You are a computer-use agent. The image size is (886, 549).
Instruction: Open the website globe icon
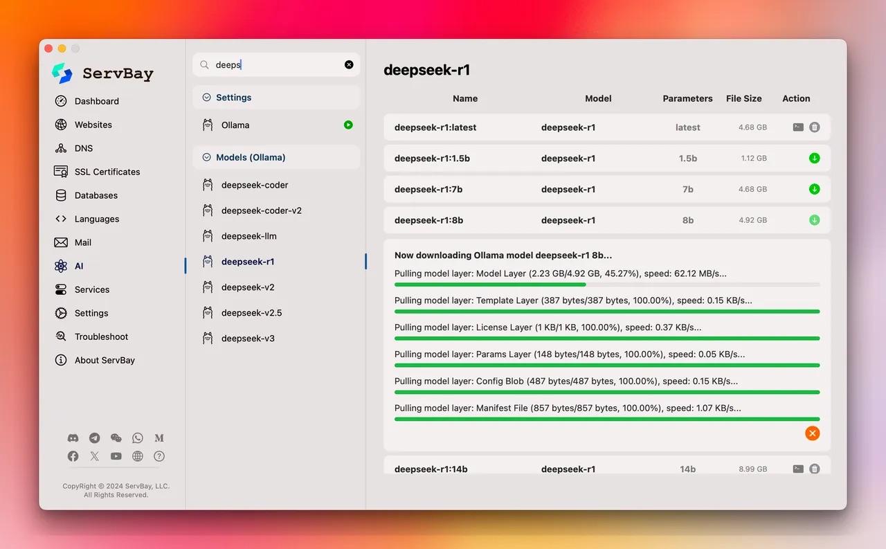click(x=137, y=456)
